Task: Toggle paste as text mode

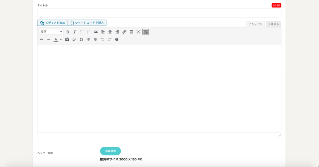Action: [67, 39]
